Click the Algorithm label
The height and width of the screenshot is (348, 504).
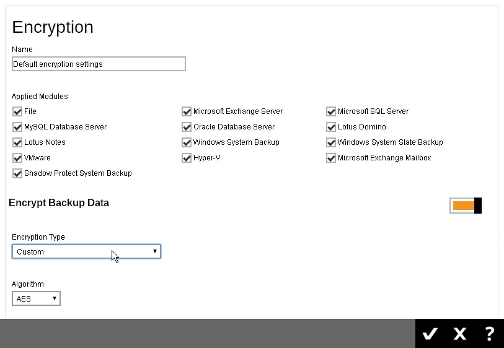tap(28, 284)
